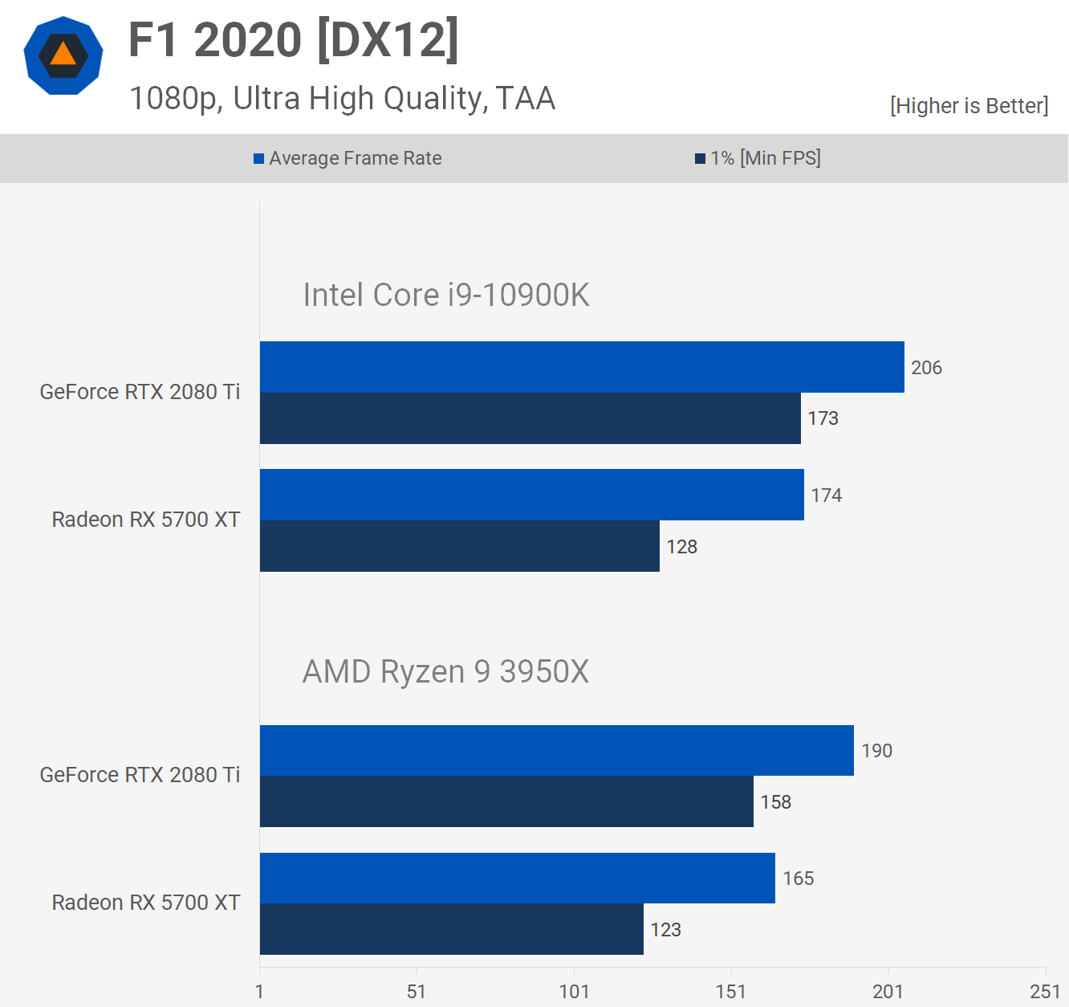
Task: Click the 101 tick on horizontal axis
Action: tap(574, 992)
